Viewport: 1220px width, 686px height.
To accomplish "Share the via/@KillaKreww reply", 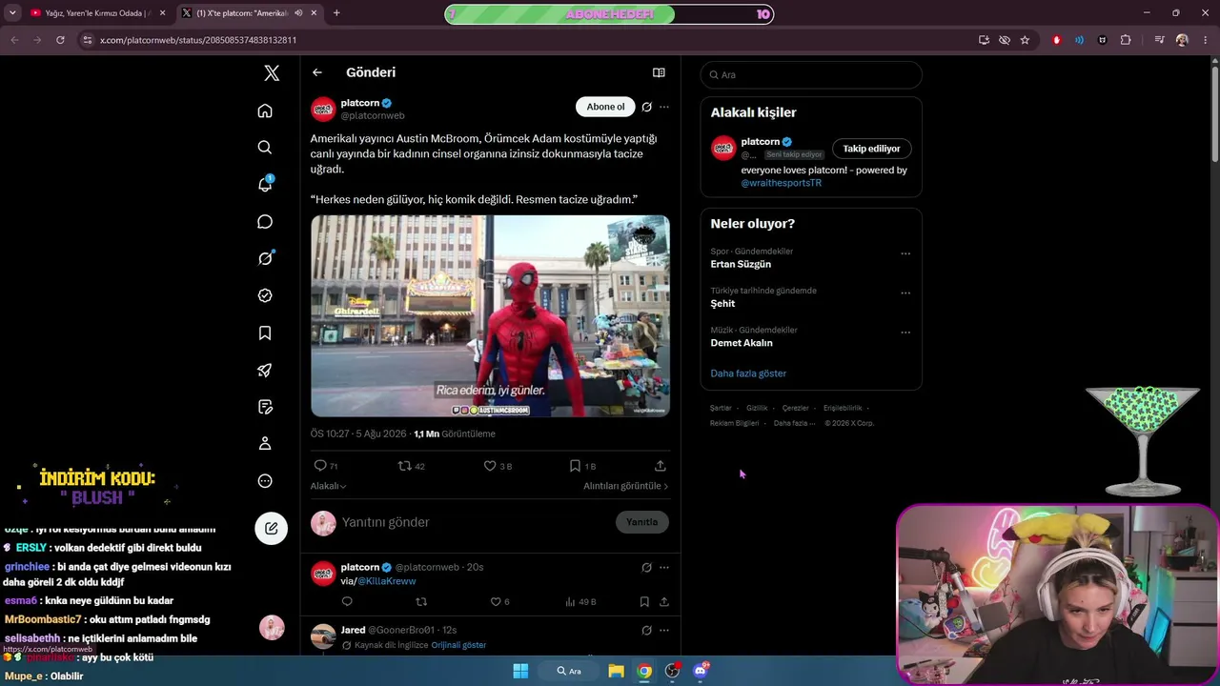I will [x=664, y=602].
